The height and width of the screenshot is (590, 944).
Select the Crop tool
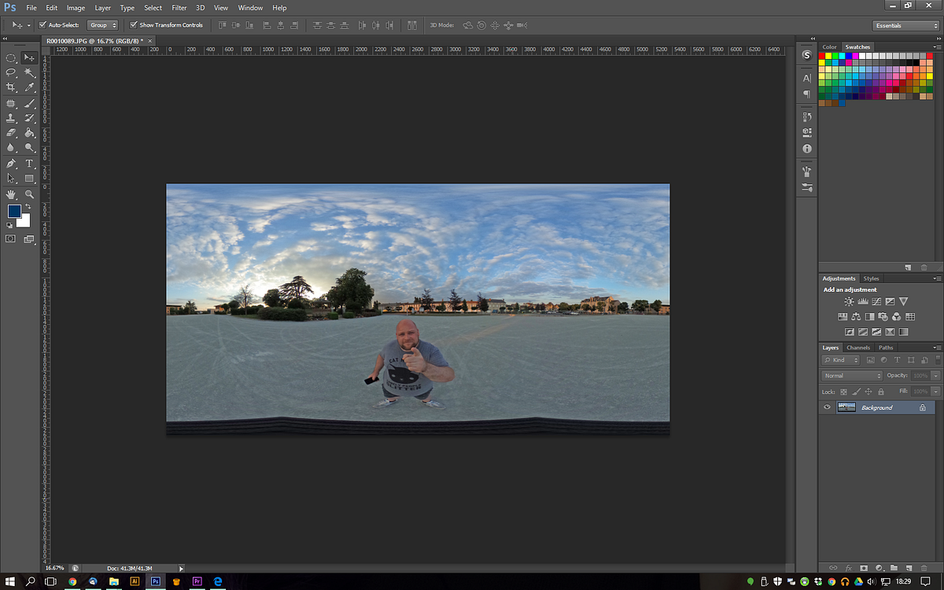11,87
